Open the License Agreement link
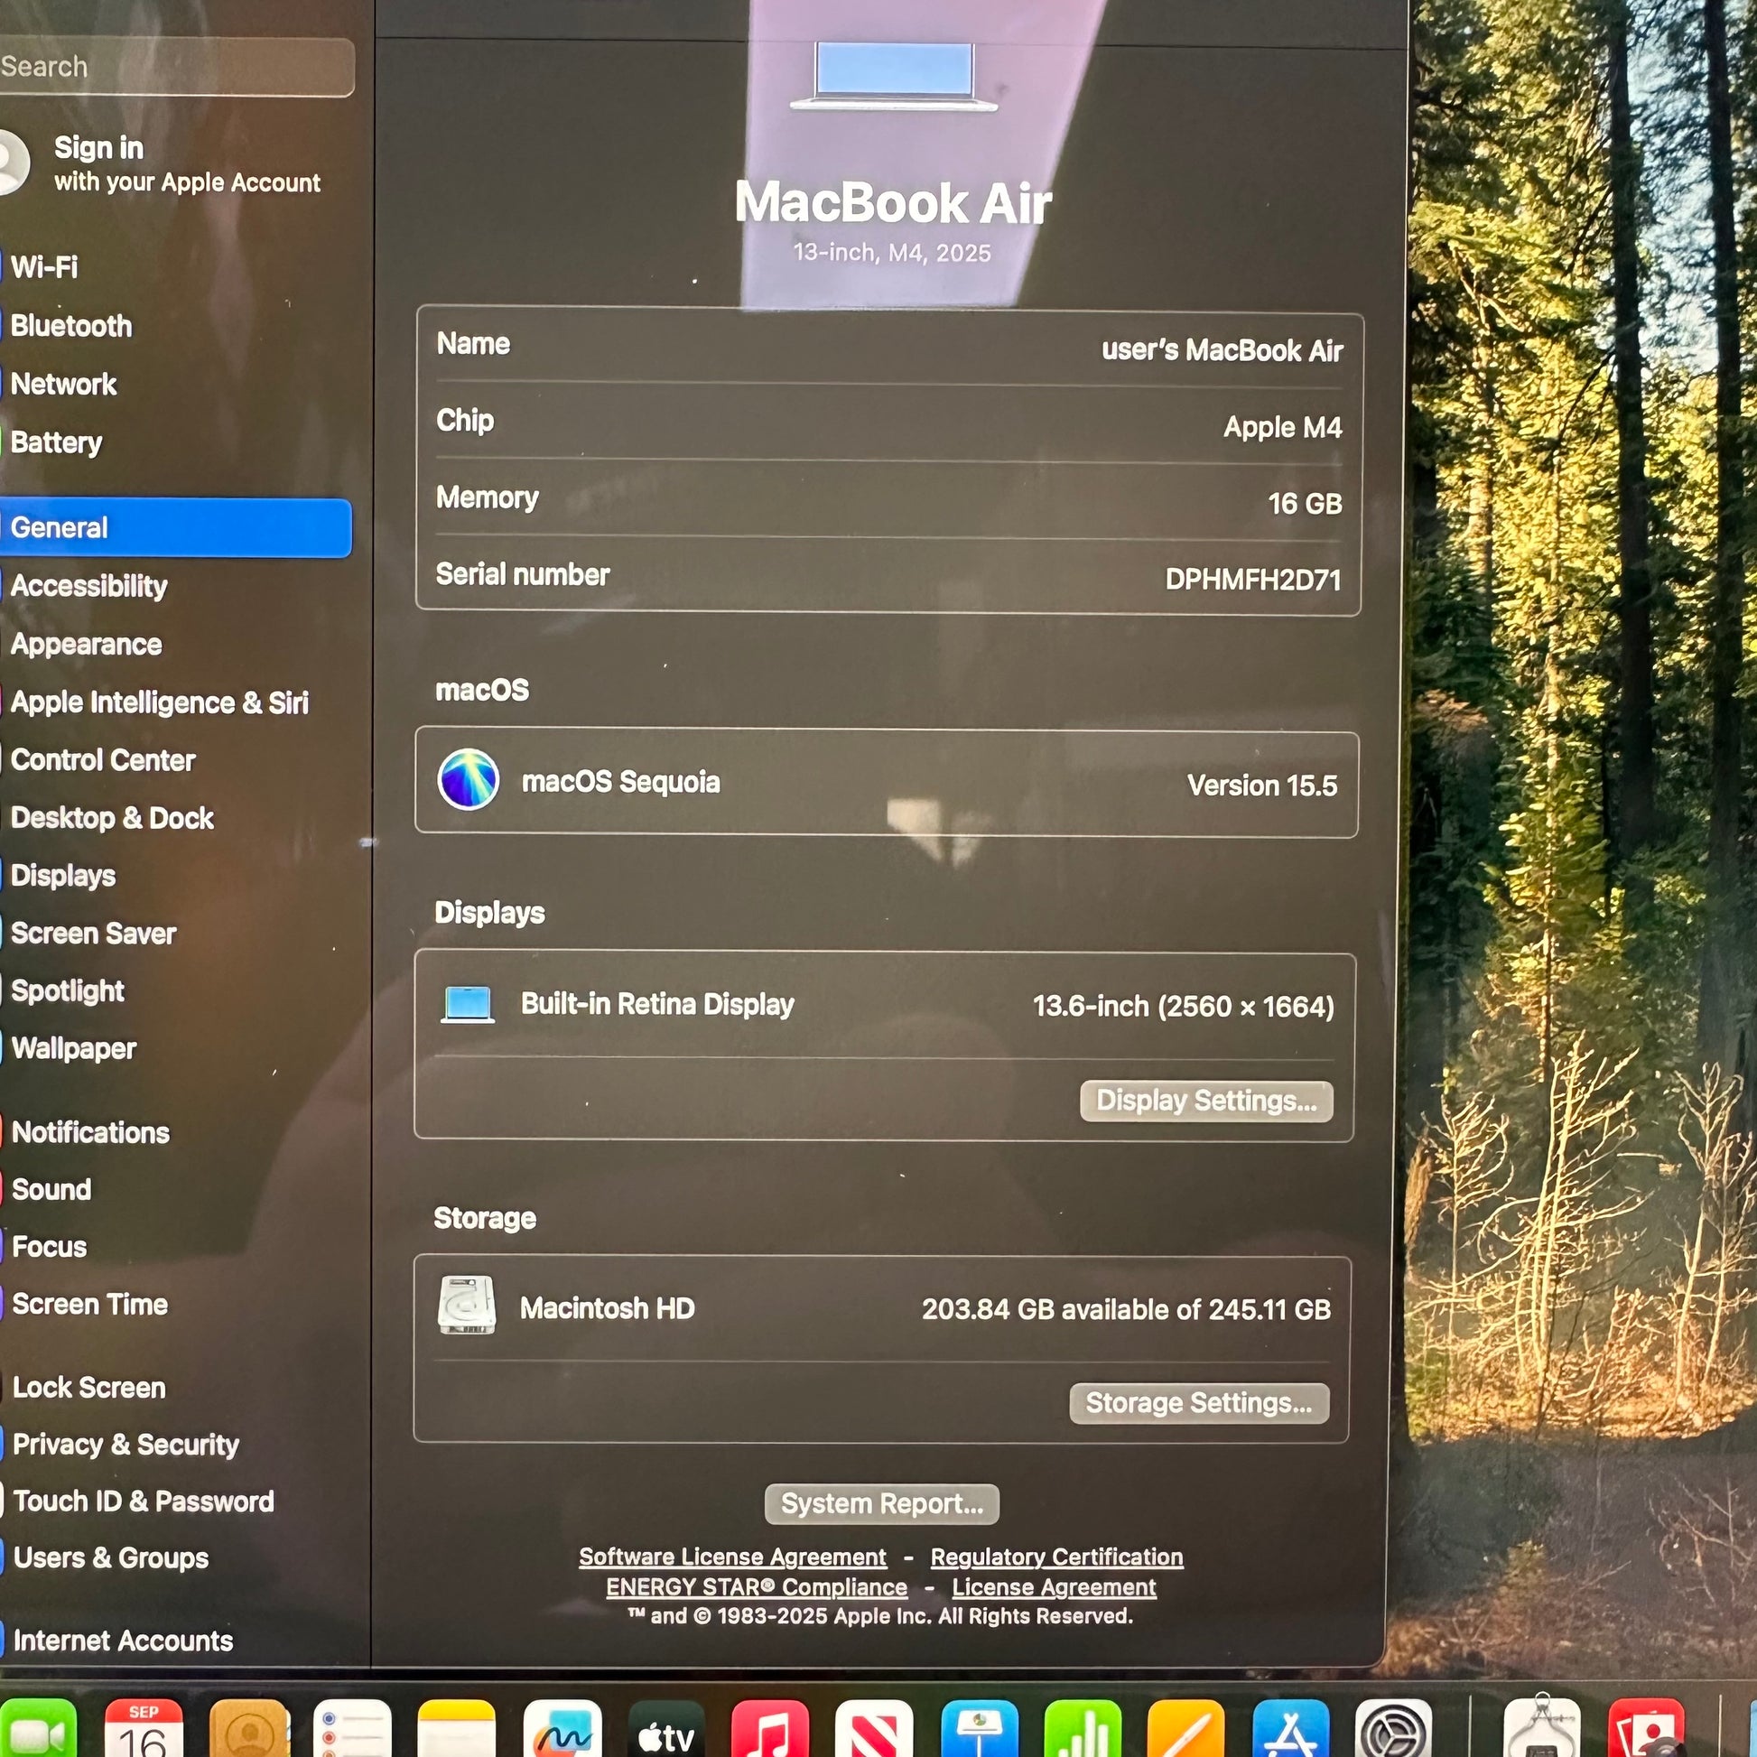The width and height of the screenshot is (1757, 1757). point(1054,1587)
